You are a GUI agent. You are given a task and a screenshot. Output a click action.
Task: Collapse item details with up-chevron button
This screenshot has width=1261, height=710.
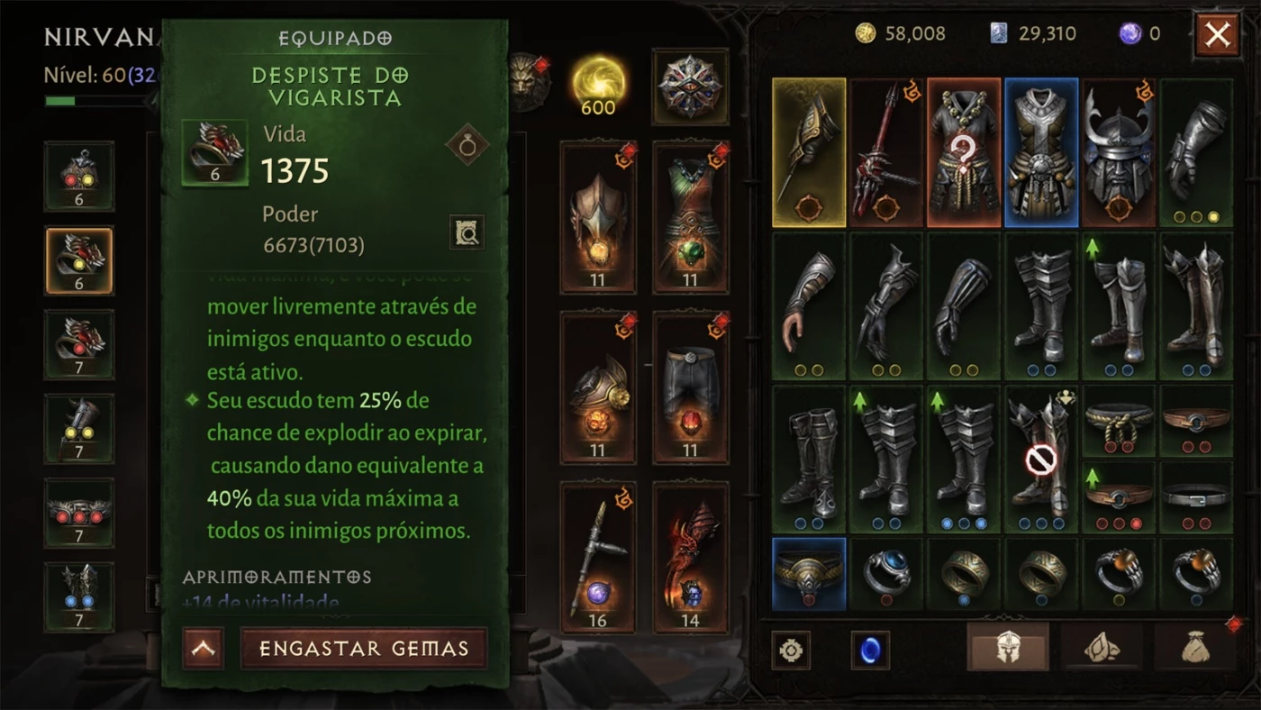203,649
